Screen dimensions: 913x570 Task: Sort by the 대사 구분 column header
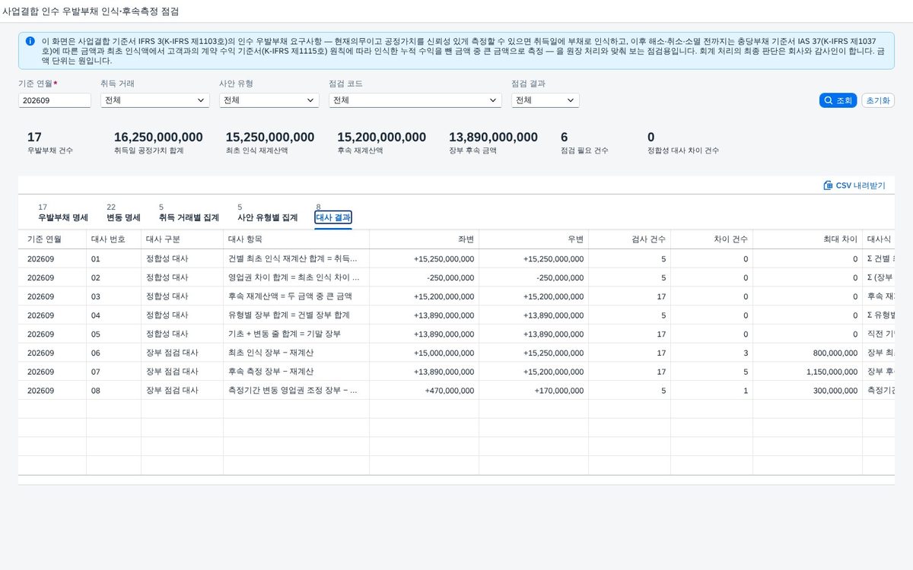point(183,239)
